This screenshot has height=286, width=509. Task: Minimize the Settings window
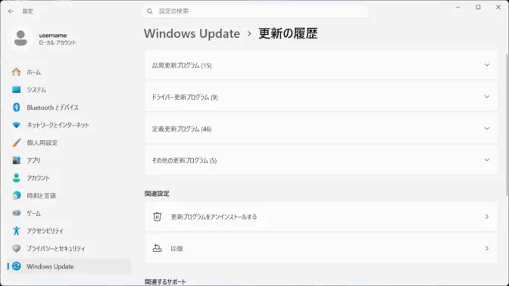coord(458,7)
